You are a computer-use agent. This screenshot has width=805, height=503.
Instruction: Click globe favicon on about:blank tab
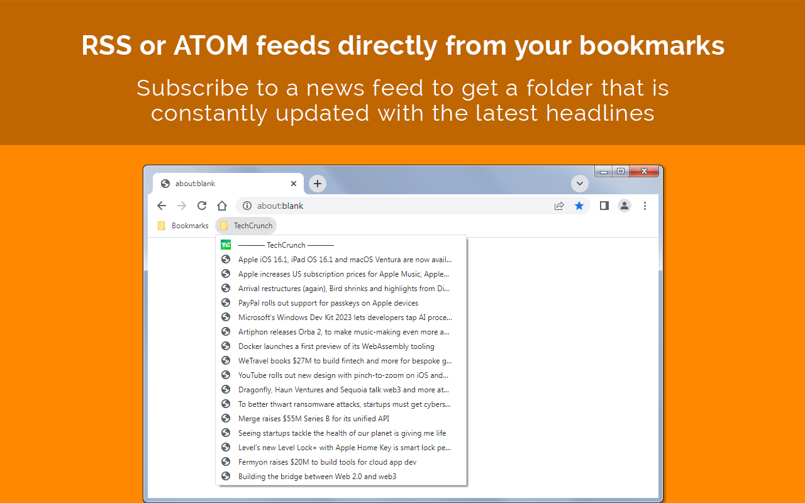[165, 184]
